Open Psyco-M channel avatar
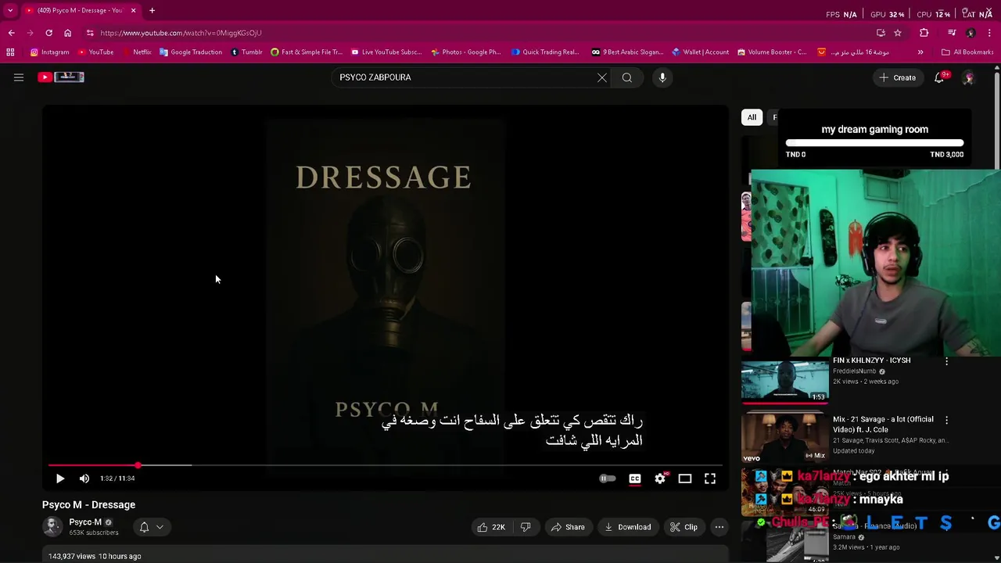Viewport: 1001px width, 563px height. click(52, 526)
